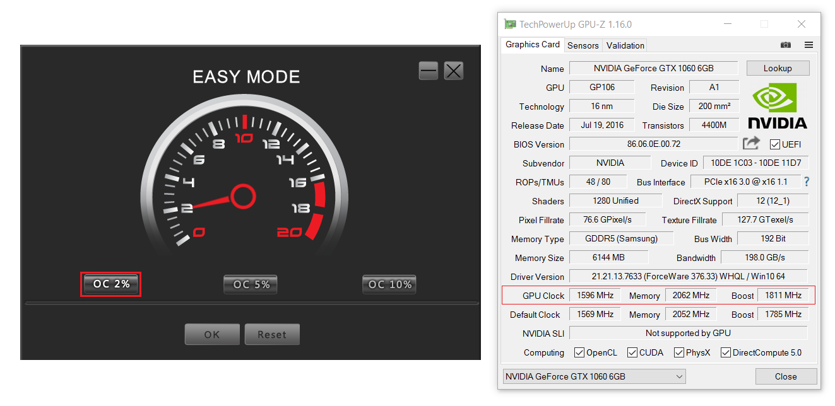Image resolution: width=835 pixels, height=406 pixels.
Task: Click the Texture Fillrate 127.7 GTexel/s field
Action: (765, 219)
